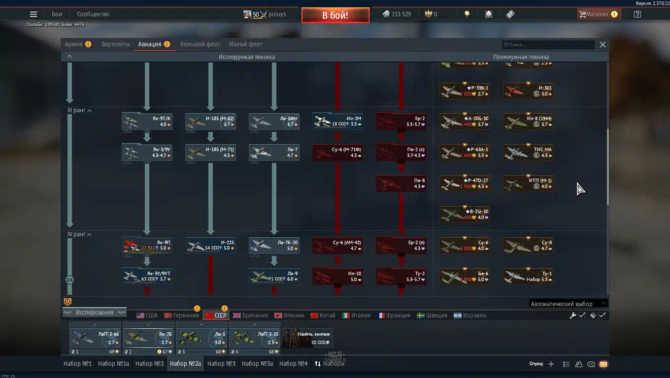670x378 pixels.
Task: Open the hamburger main menu
Action: tap(33, 14)
